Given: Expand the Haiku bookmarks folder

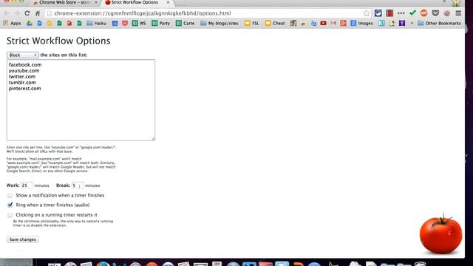Looking at the screenshot, I should tap(96, 23).
